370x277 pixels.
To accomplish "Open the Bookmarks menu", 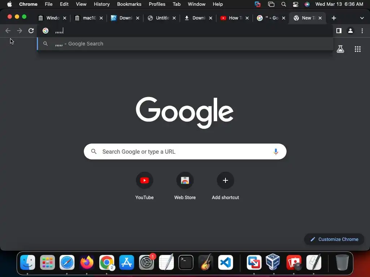I will [x=129, y=4].
